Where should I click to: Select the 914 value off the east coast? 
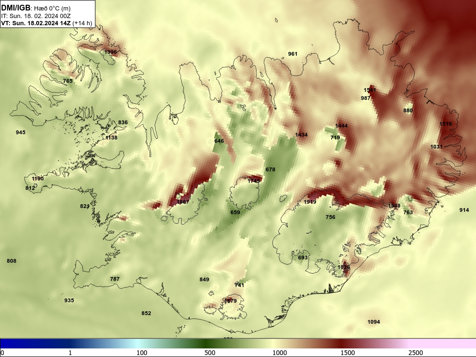464,210
